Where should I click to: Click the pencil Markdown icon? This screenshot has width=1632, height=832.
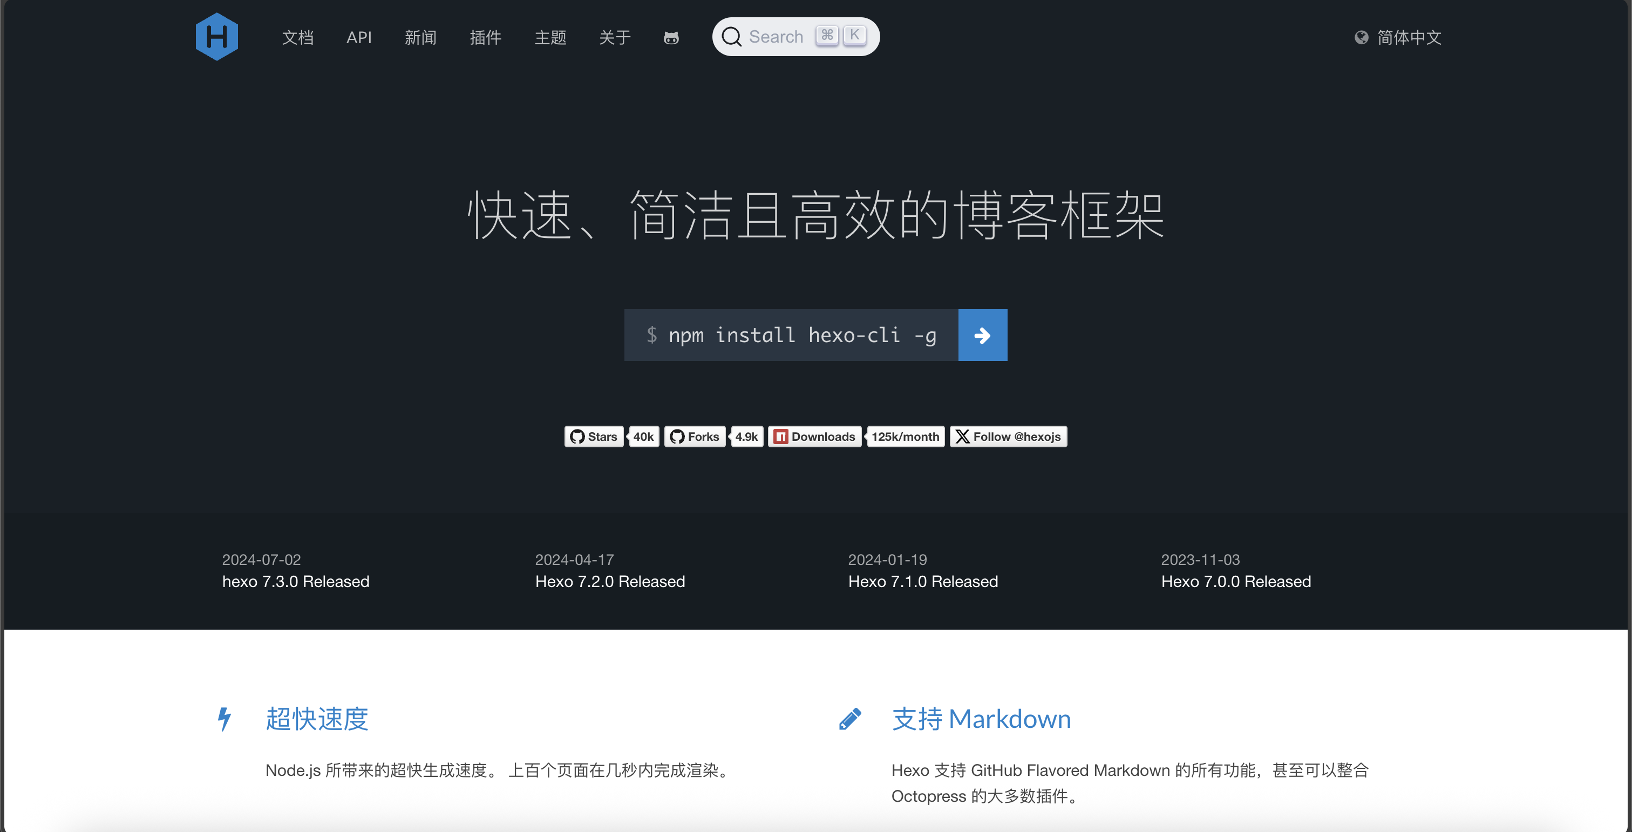pyautogui.click(x=850, y=719)
